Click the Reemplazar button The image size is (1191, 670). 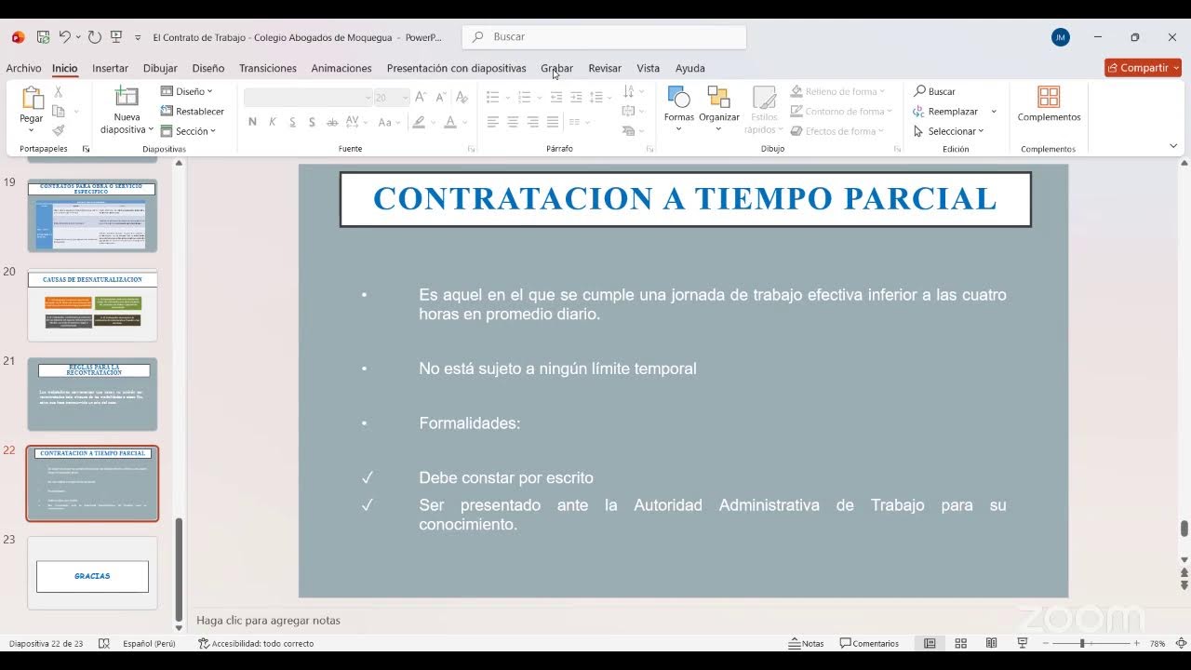(946, 112)
